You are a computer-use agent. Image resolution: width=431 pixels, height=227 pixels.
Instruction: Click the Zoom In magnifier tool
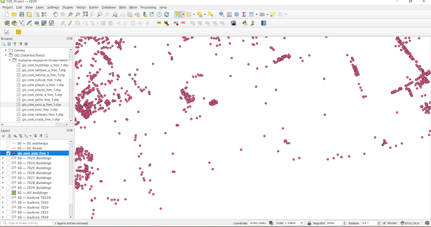click(x=70, y=15)
